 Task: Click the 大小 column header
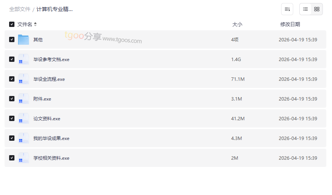point(237,24)
